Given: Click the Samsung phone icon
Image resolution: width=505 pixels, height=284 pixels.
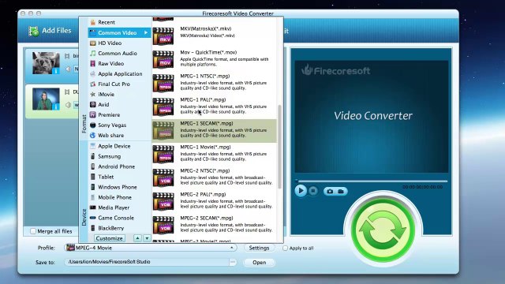Looking at the screenshot, I should pos(93,156).
